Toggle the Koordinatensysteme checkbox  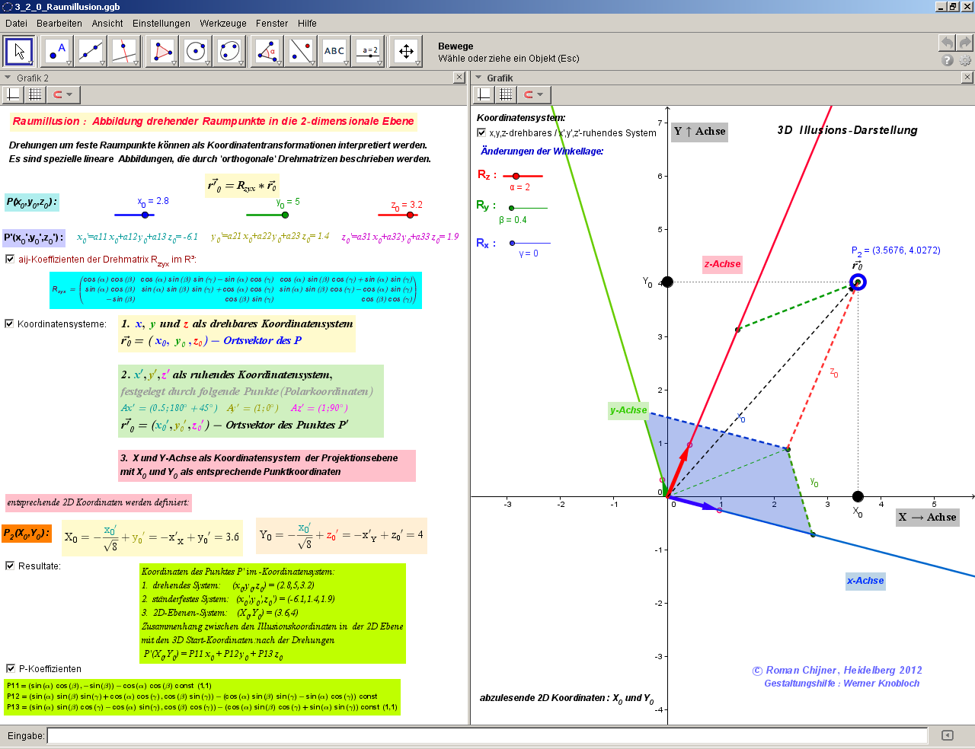coord(10,324)
